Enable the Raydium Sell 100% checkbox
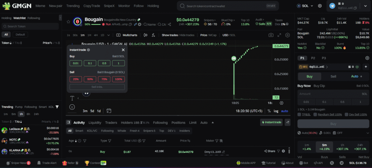372x168 pixels. tap(315, 114)
